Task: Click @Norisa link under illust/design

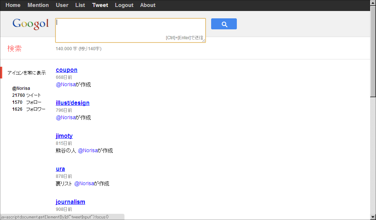Action: [x=66, y=118]
